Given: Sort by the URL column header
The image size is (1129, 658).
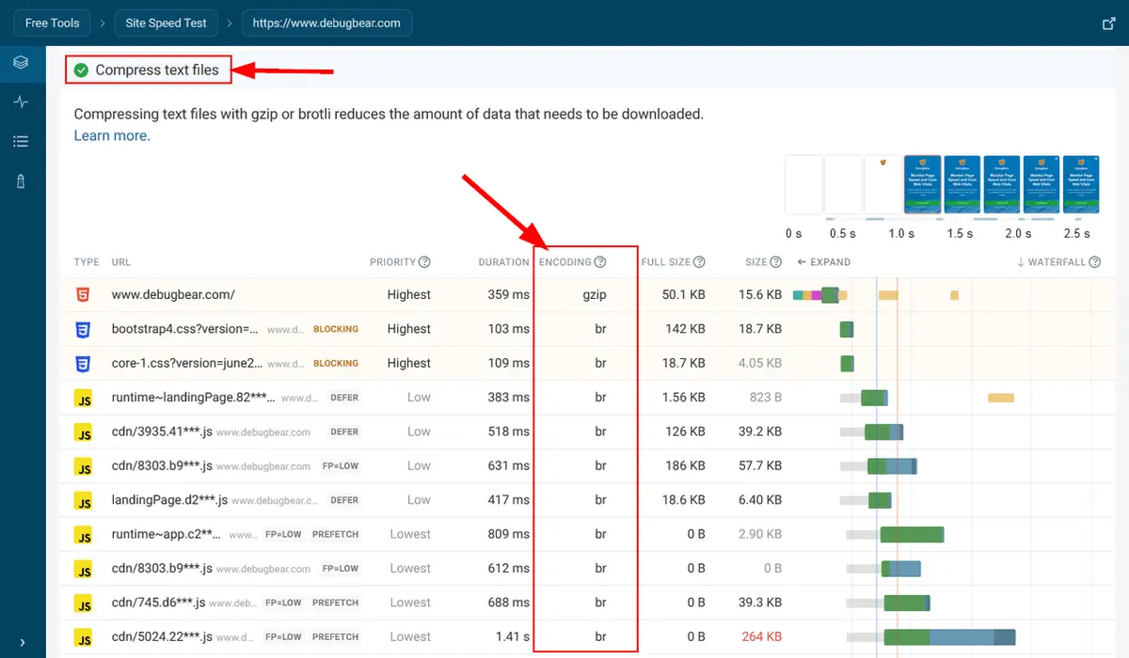Looking at the screenshot, I should [x=120, y=262].
